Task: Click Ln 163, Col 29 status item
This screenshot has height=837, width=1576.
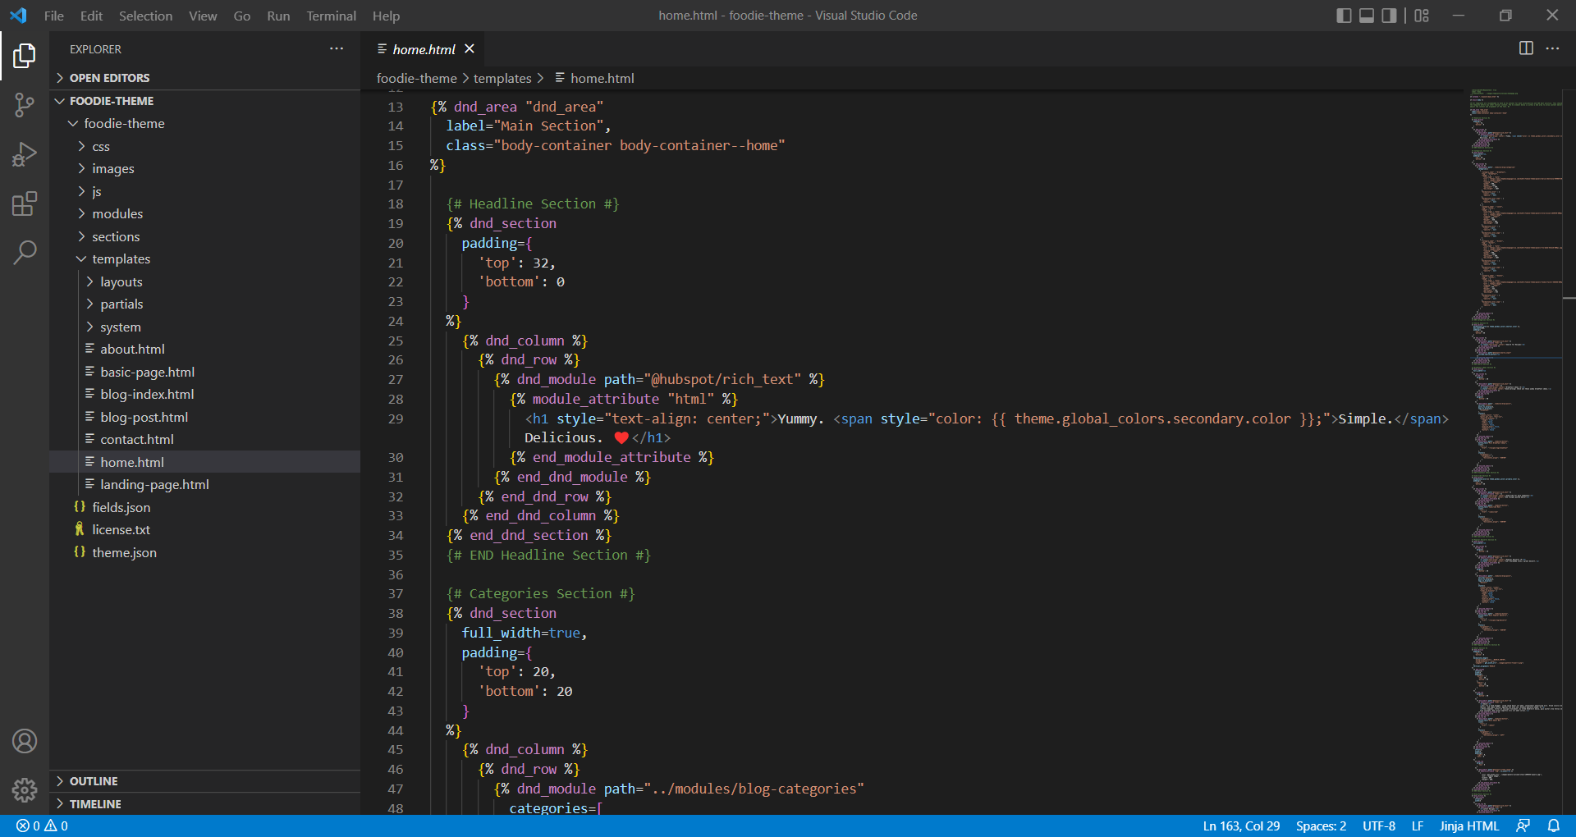Action: point(1241,826)
